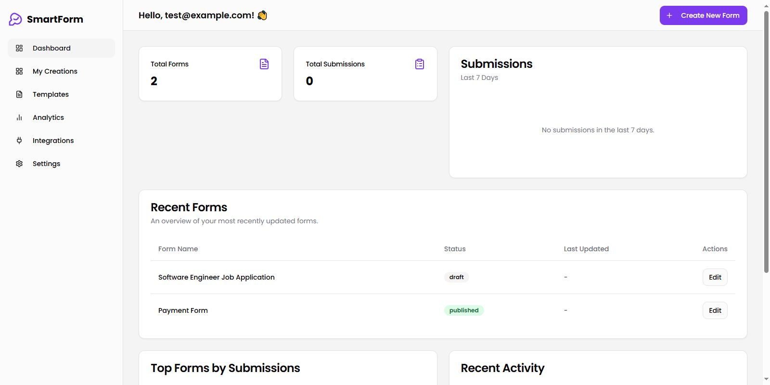This screenshot has height=385, width=770.
Task: Navigate to Integrations
Action: tap(53, 141)
